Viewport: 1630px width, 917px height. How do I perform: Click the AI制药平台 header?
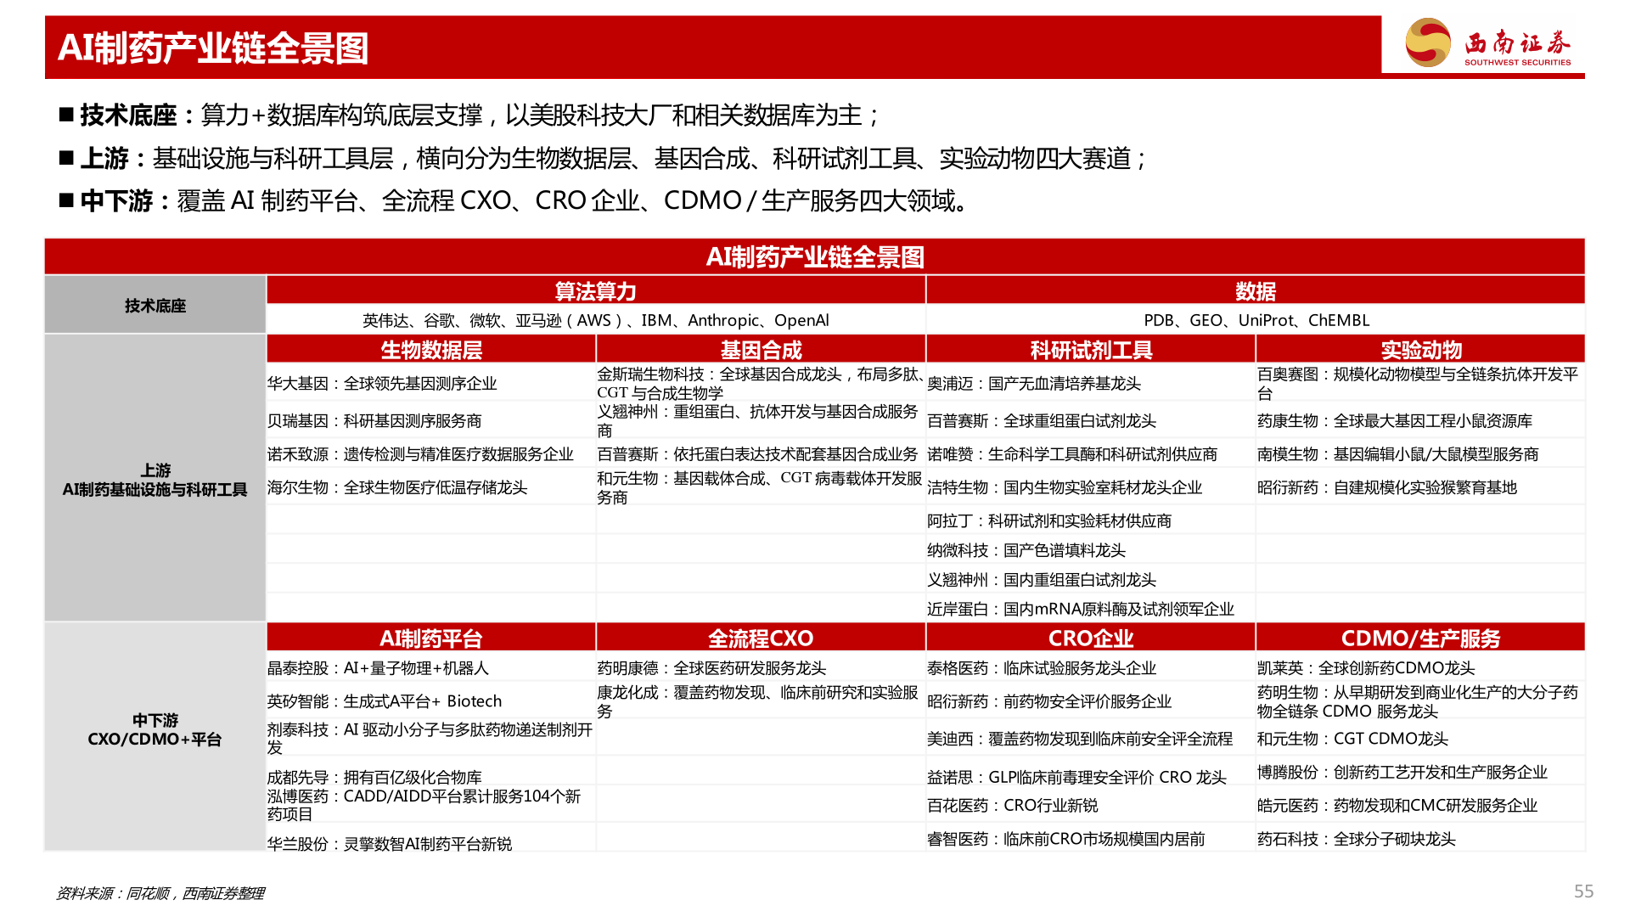point(431,638)
